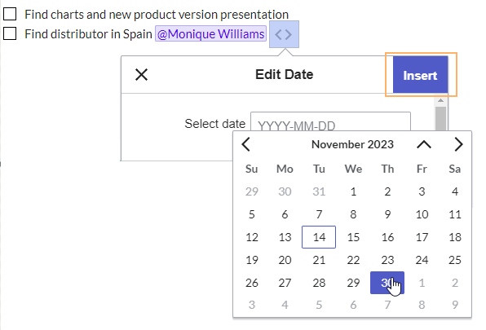
Task: Go to previous month in calendar
Action: click(246, 144)
